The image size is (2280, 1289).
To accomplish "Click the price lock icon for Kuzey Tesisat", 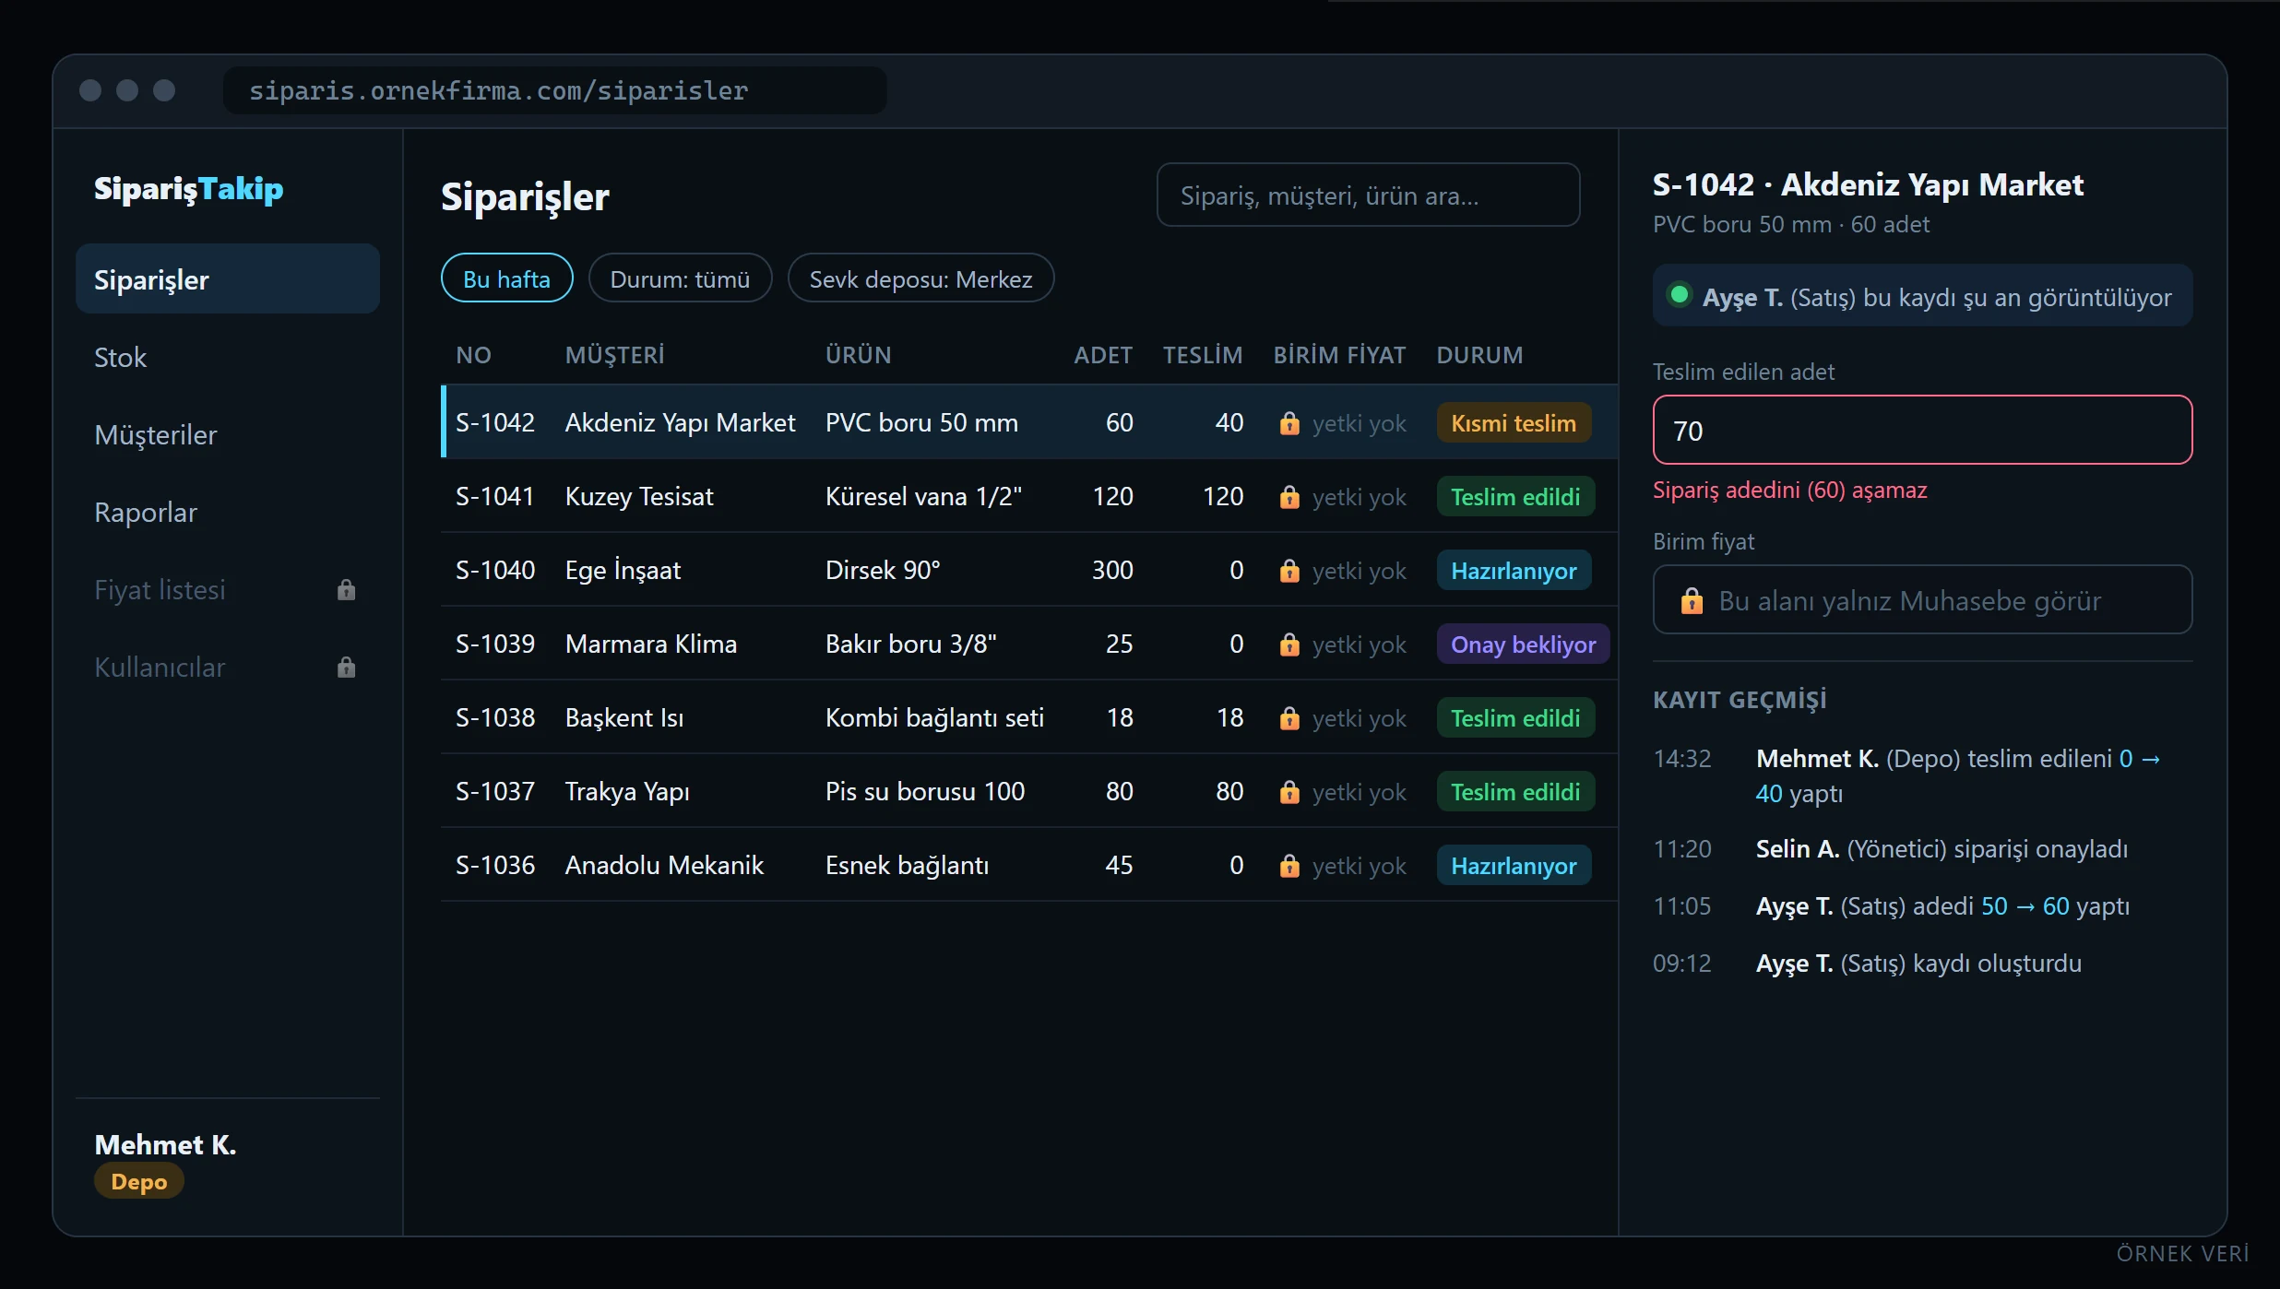I will tap(1289, 497).
